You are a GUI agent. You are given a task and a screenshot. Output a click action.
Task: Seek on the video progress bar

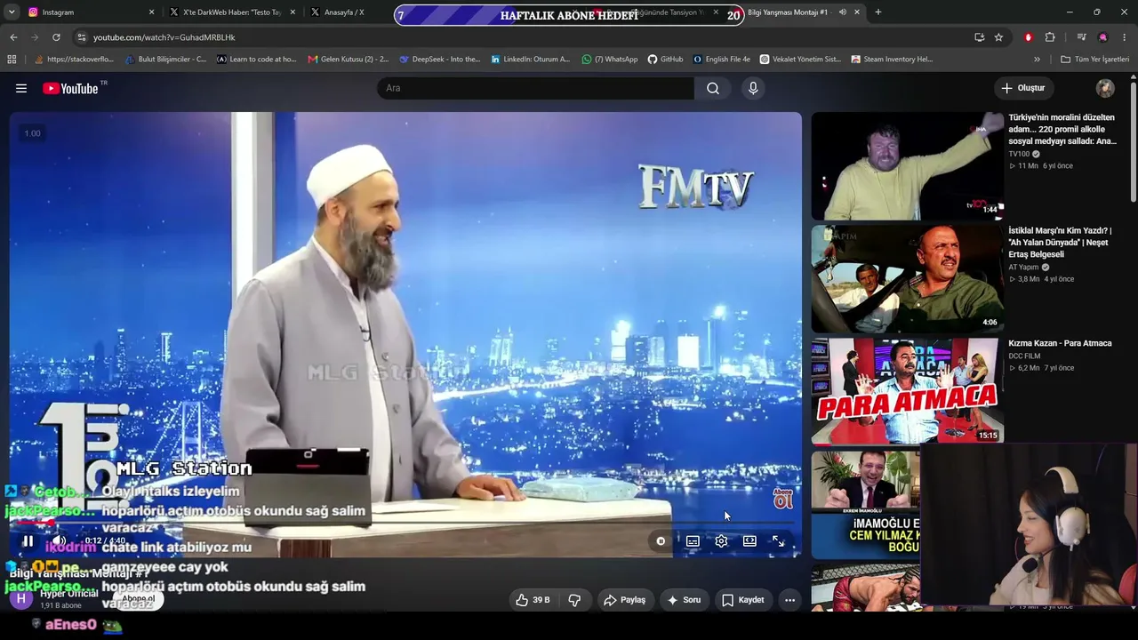[x=405, y=524]
